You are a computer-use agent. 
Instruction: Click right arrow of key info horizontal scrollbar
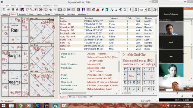point(117,93)
